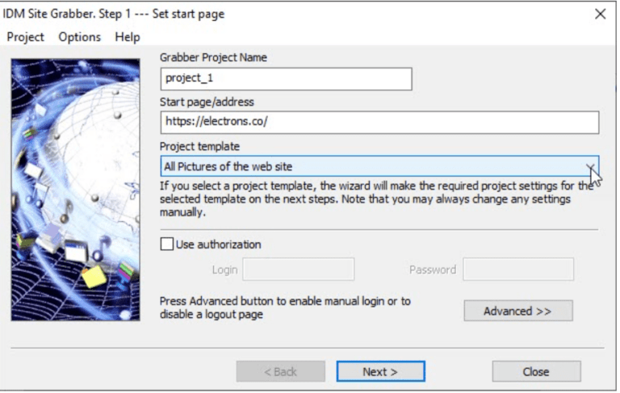Image resolution: width=620 pixels, height=393 pixels.
Task: Click the Login text field
Action: (x=298, y=270)
